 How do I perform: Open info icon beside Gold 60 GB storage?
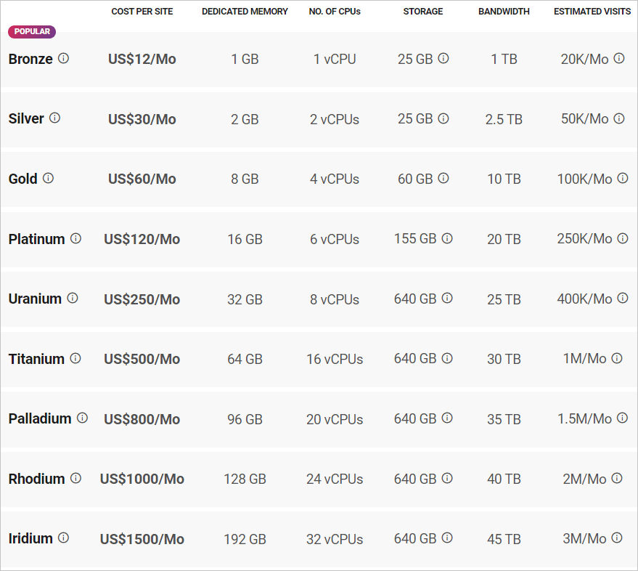coord(443,178)
